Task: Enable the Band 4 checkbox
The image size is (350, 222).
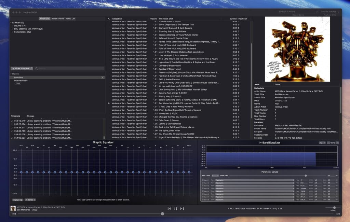Action: pos(203,188)
